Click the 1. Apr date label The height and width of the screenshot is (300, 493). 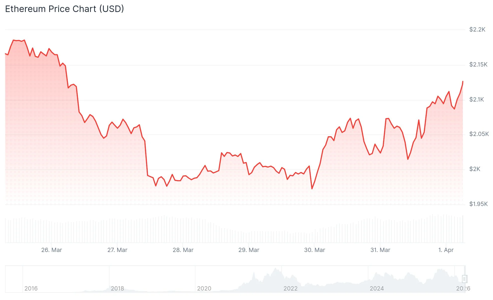pyautogui.click(x=446, y=250)
